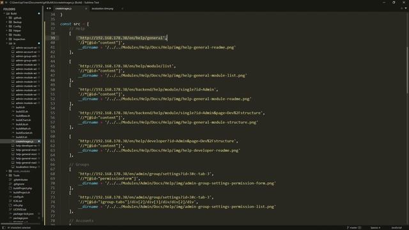
Task: Expand the Config folder arrow
Action: [x=7, y=26]
